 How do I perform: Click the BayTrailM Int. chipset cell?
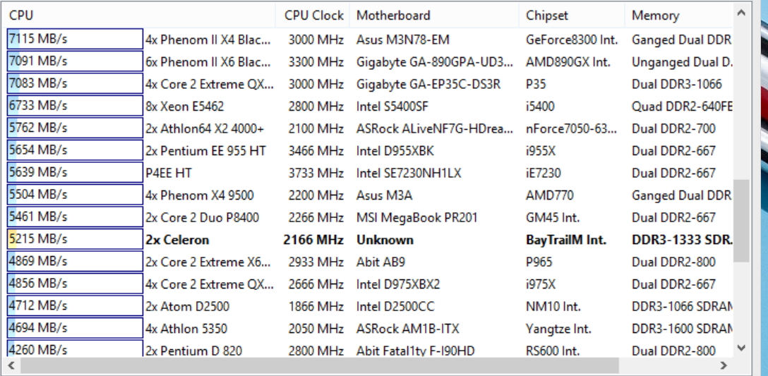pyautogui.click(x=566, y=240)
